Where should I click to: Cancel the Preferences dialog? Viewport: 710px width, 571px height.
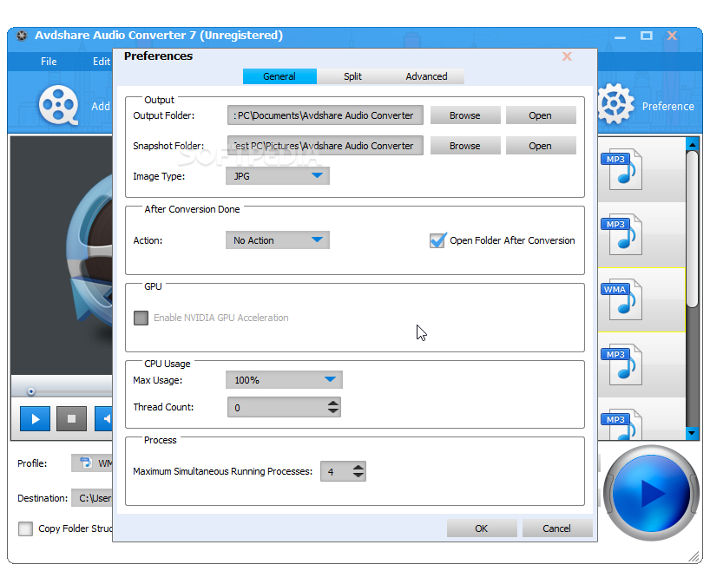click(557, 528)
